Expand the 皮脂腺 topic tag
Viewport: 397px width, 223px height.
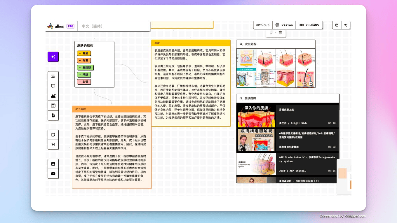tap(86, 68)
